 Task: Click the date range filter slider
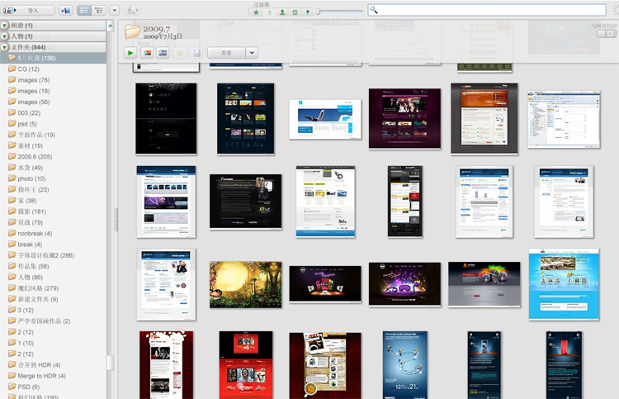point(340,12)
